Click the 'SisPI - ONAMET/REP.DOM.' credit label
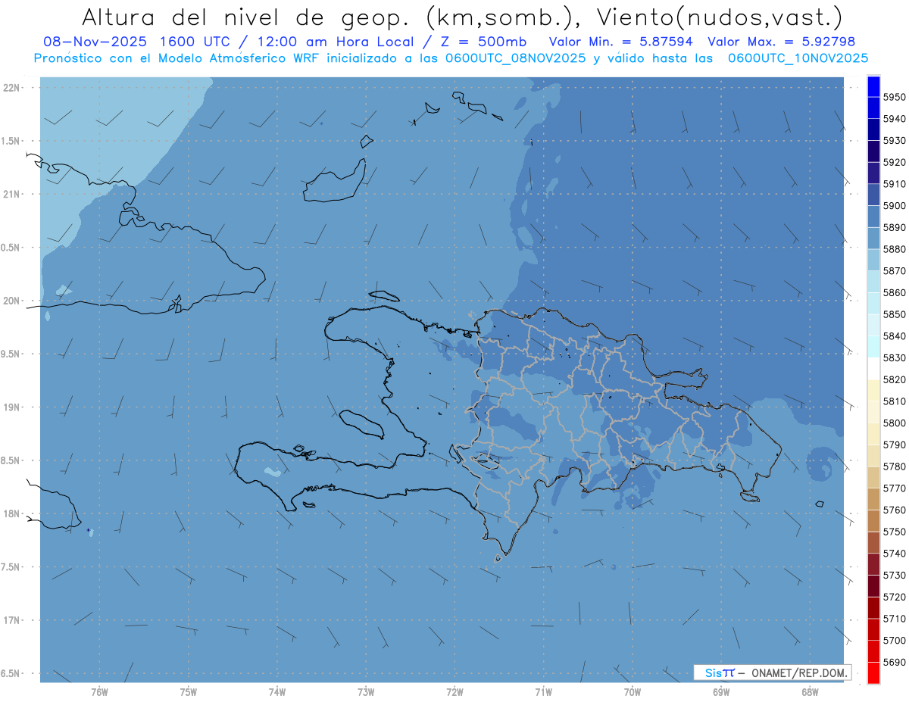The image size is (909, 702). pos(772,672)
